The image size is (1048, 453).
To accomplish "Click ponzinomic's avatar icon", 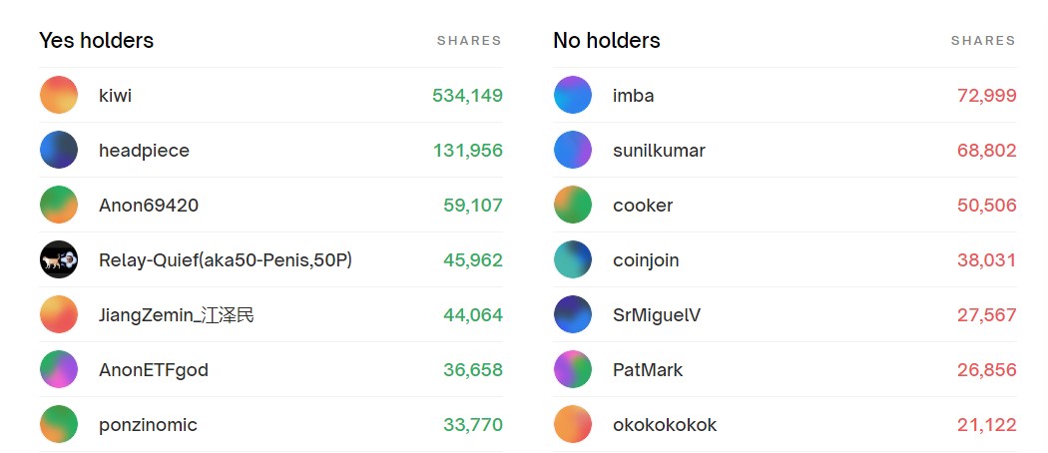I will click(x=59, y=425).
